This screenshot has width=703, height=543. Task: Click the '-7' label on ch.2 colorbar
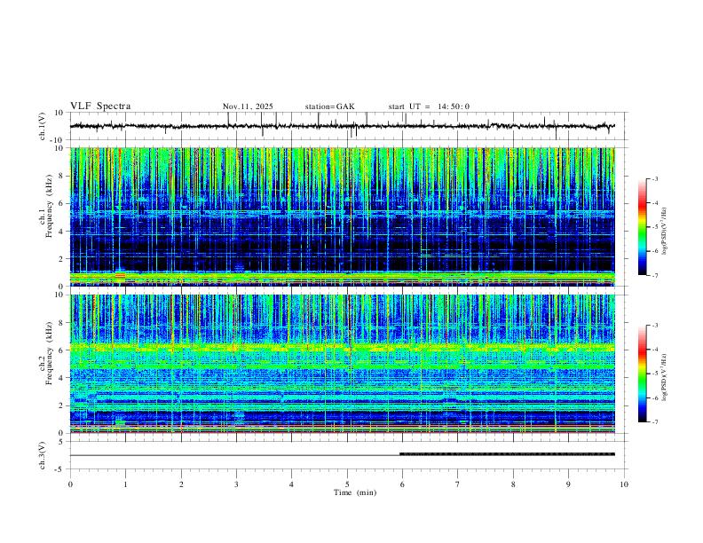[x=654, y=422]
